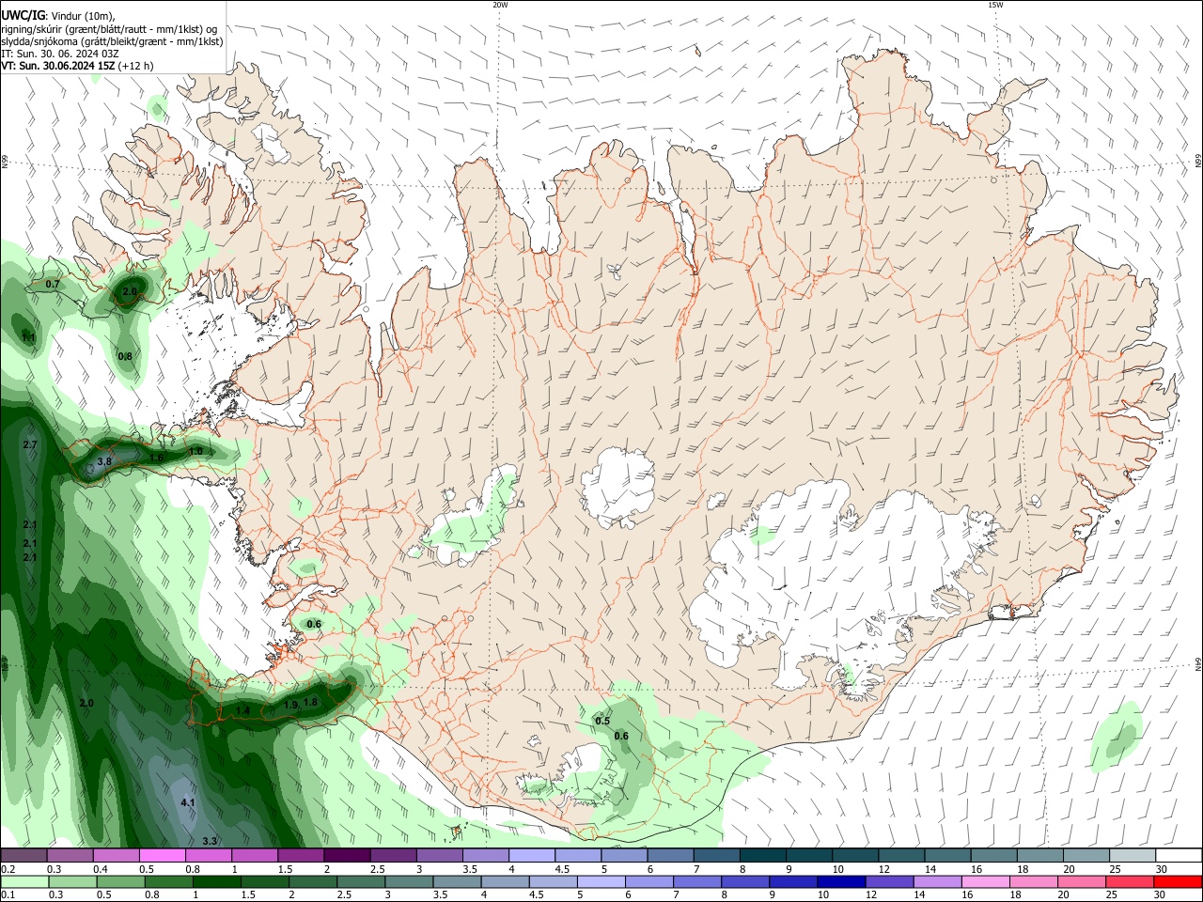Select the dusky mauve 0.2 swatch in upper legend row
The height and width of the screenshot is (902, 1203).
pyautogui.click(x=23, y=856)
